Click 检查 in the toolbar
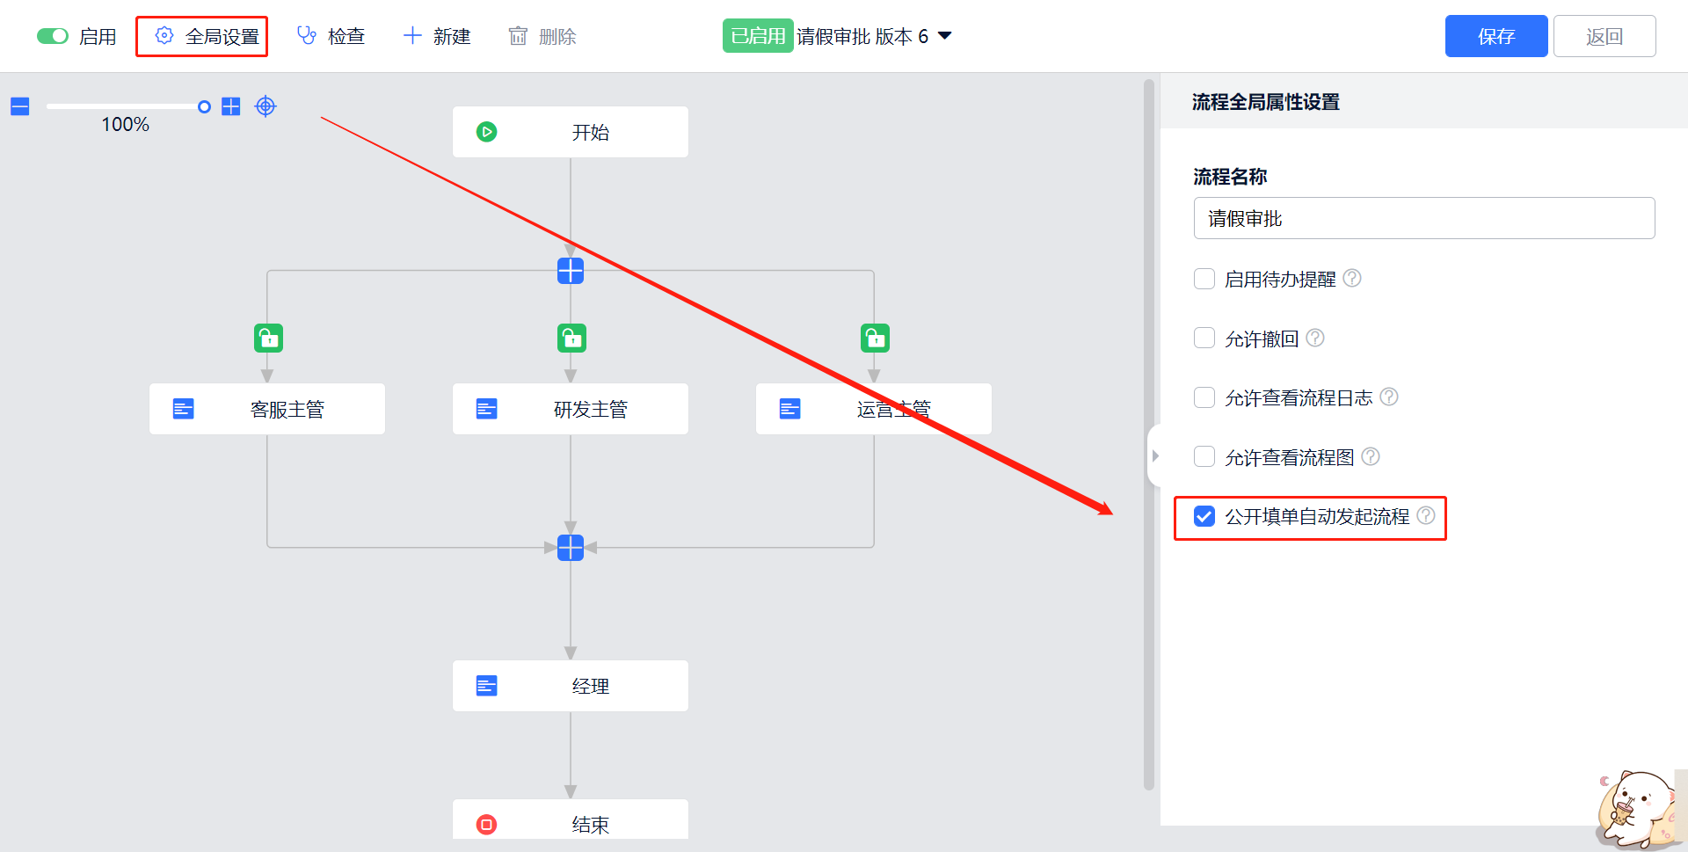 pyautogui.click(x=331, y=36)
